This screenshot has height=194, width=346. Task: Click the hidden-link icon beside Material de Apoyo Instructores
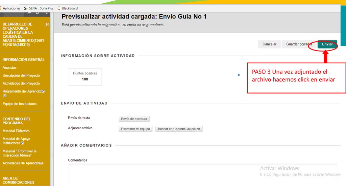pyautogui.click(x=22, y=143)
